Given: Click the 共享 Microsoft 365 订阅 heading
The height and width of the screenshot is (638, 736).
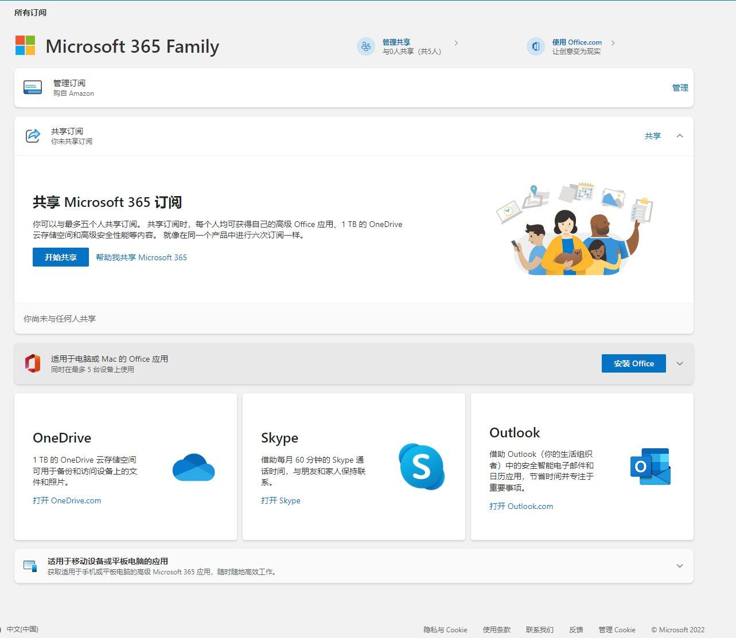Looking at the screenshot, I should pyautogui.click(x=107, y=202).
